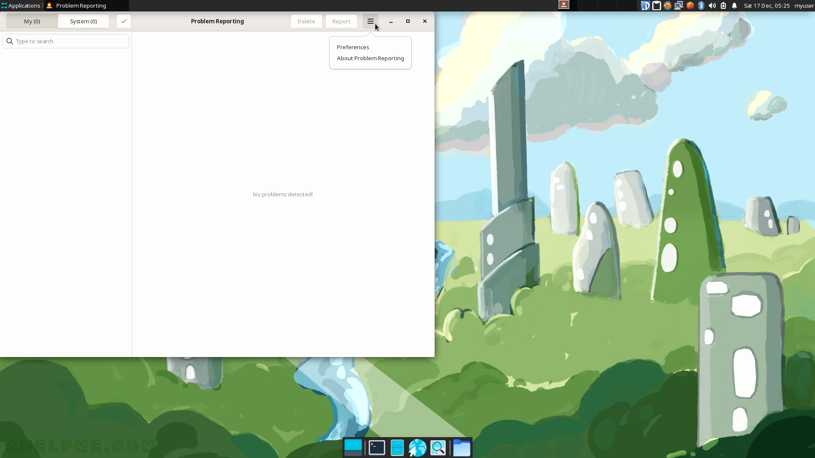Open the application finder magnifier icon
This screenshot has width=815, height=458.
[x=438, y=448]
